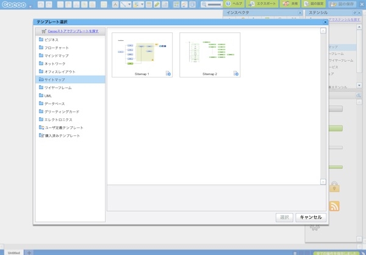Click the scissors Cut icon

pyautogui.click(x=76, y=4)
